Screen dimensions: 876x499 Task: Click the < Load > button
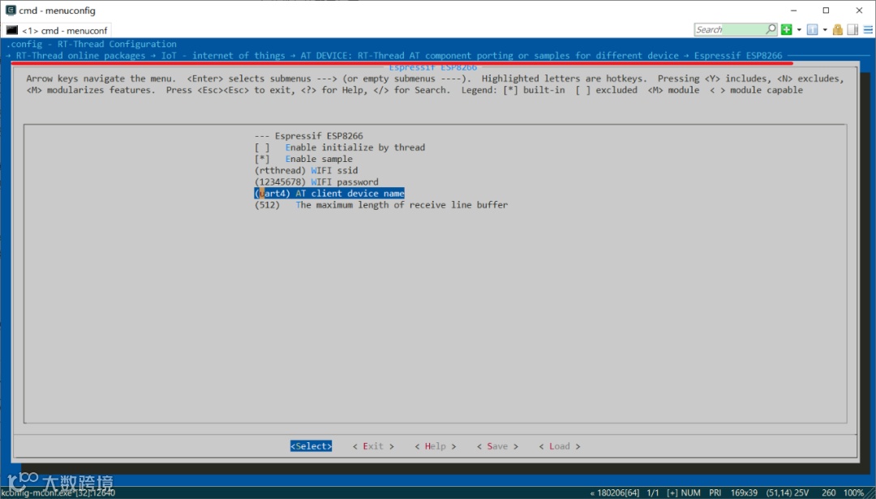559,446
